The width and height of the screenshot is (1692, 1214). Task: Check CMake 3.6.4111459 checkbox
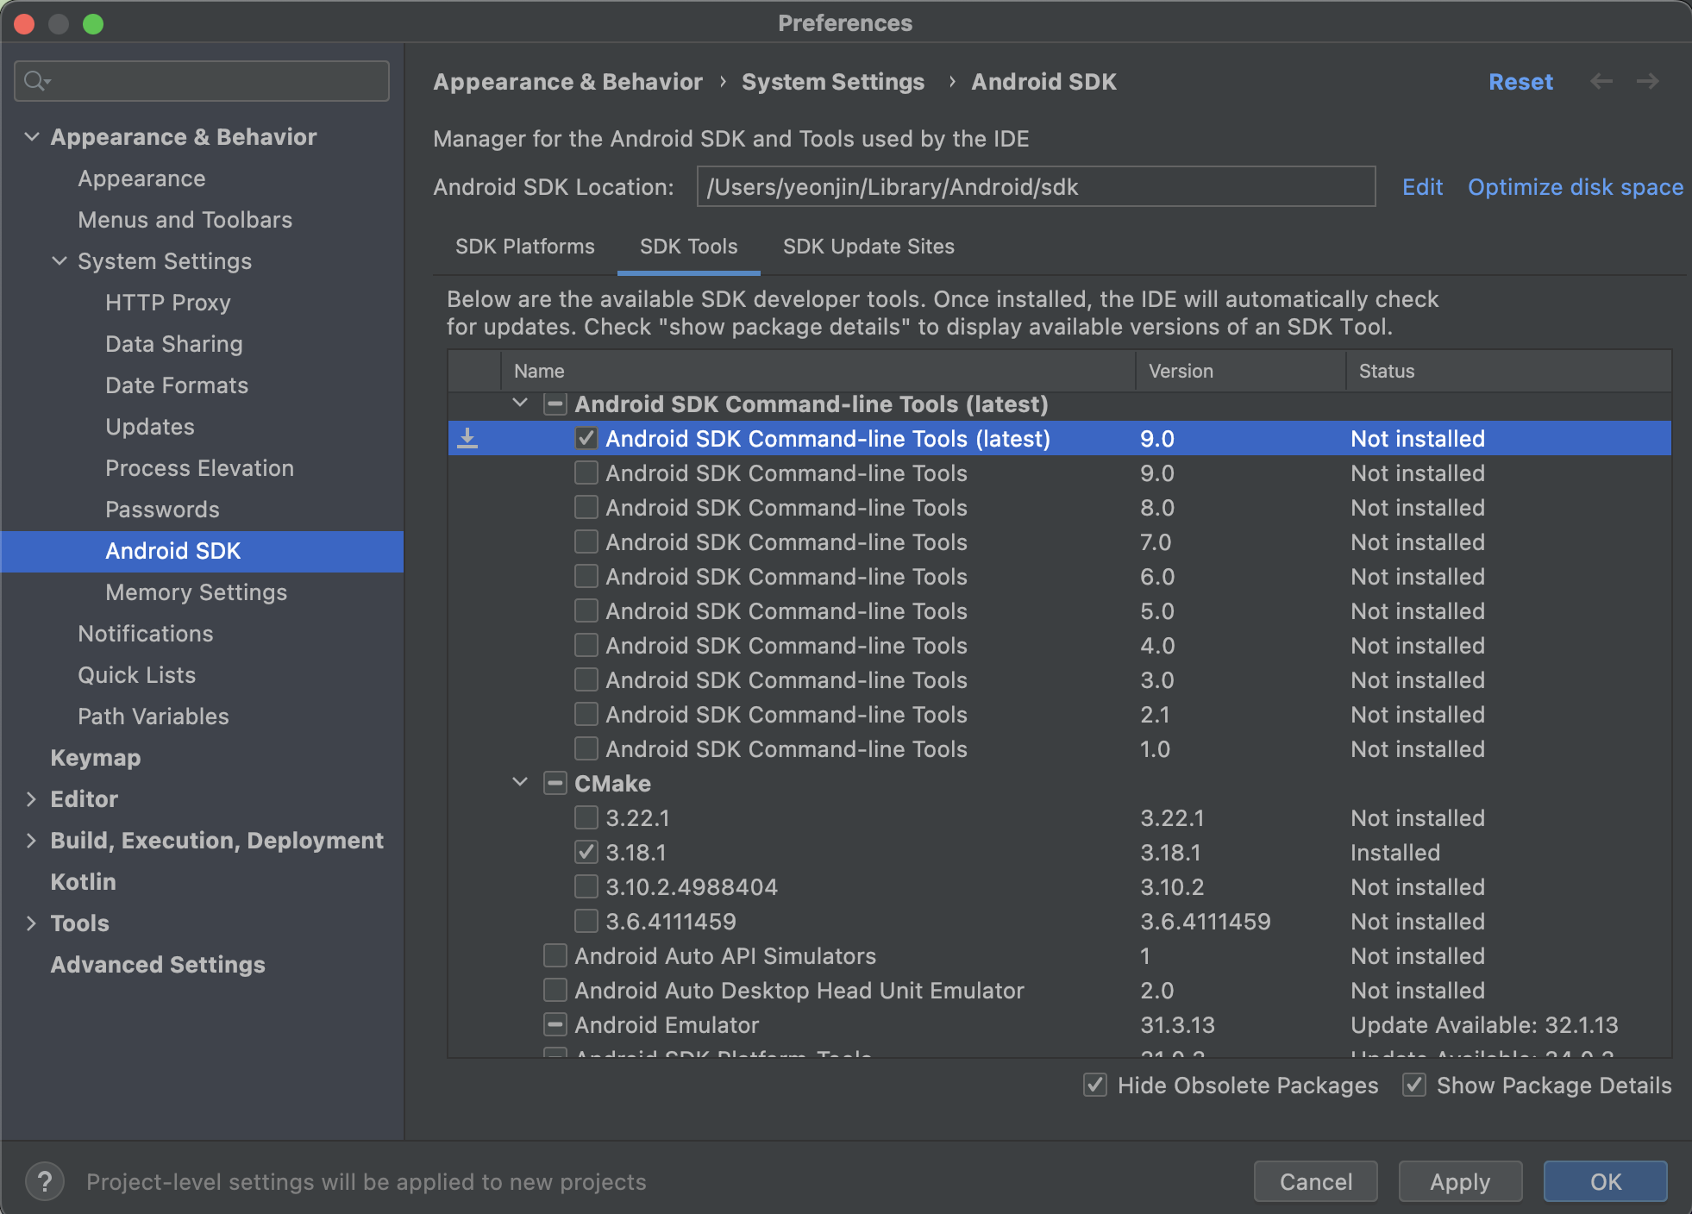(x=586, y=921)
